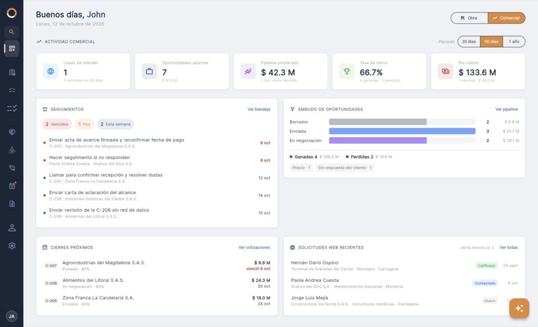
Task: Open the Pipeline ponderado $ 42.3 M card
Action: point(281,71)
